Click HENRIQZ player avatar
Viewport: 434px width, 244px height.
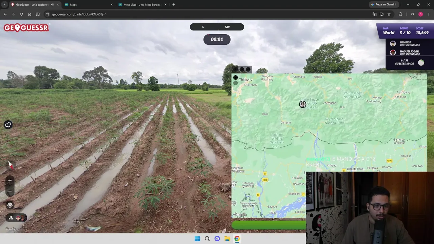tap(393, 44)
